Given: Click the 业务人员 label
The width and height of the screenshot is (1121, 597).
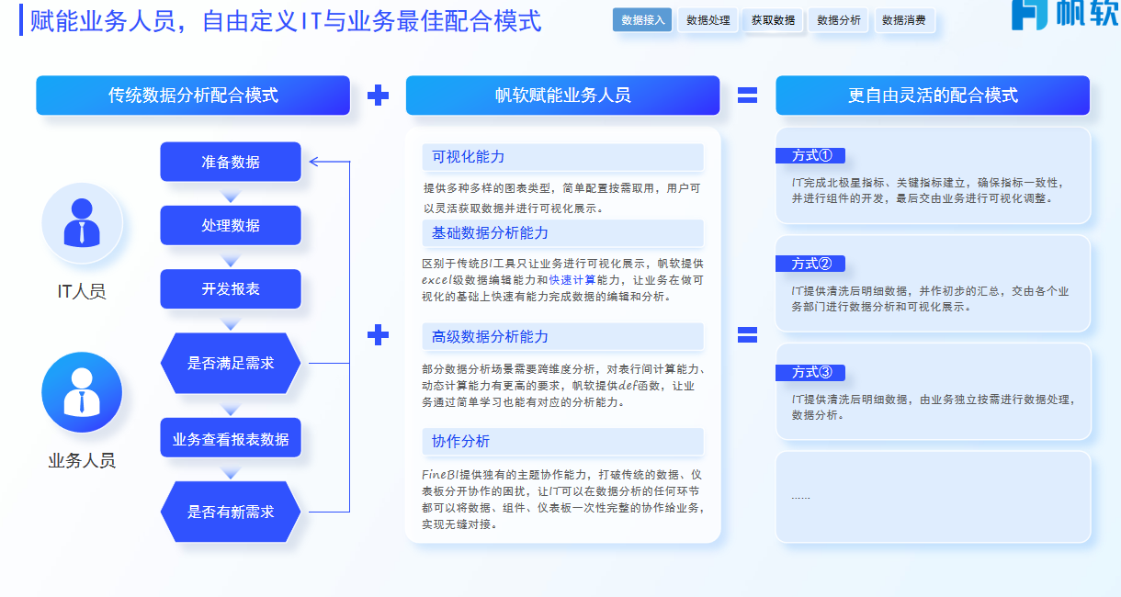Looking at the screenshot, I should tap(82, 461).
